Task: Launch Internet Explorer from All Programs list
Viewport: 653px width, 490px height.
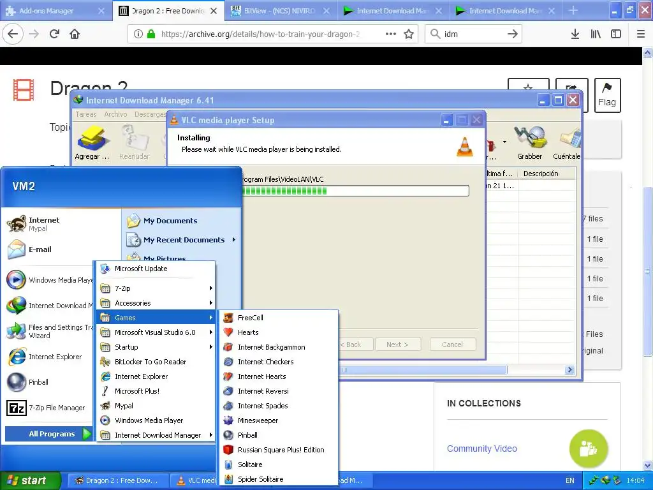Action: (x=156, y=376)
